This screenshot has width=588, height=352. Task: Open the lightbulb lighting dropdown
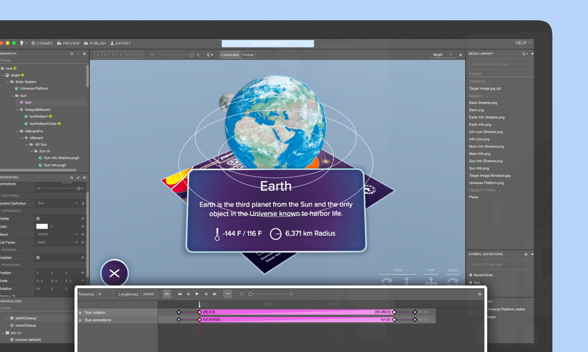[x=210, y=55]
